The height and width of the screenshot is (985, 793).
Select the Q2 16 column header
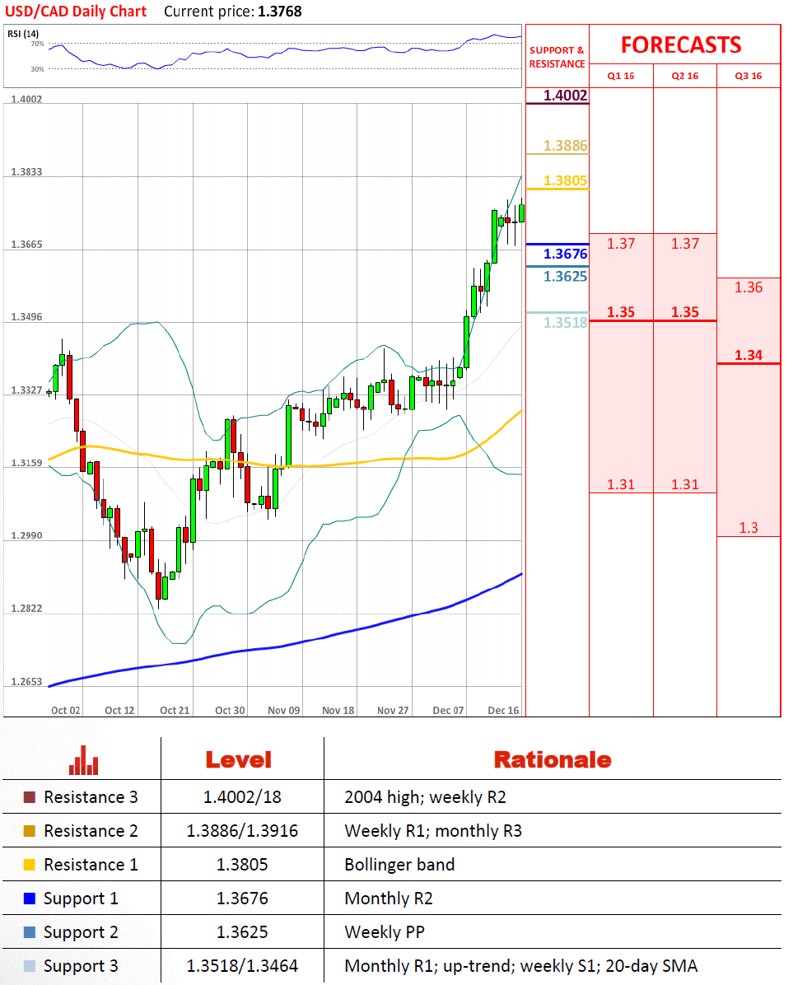(x=685, y=76)
